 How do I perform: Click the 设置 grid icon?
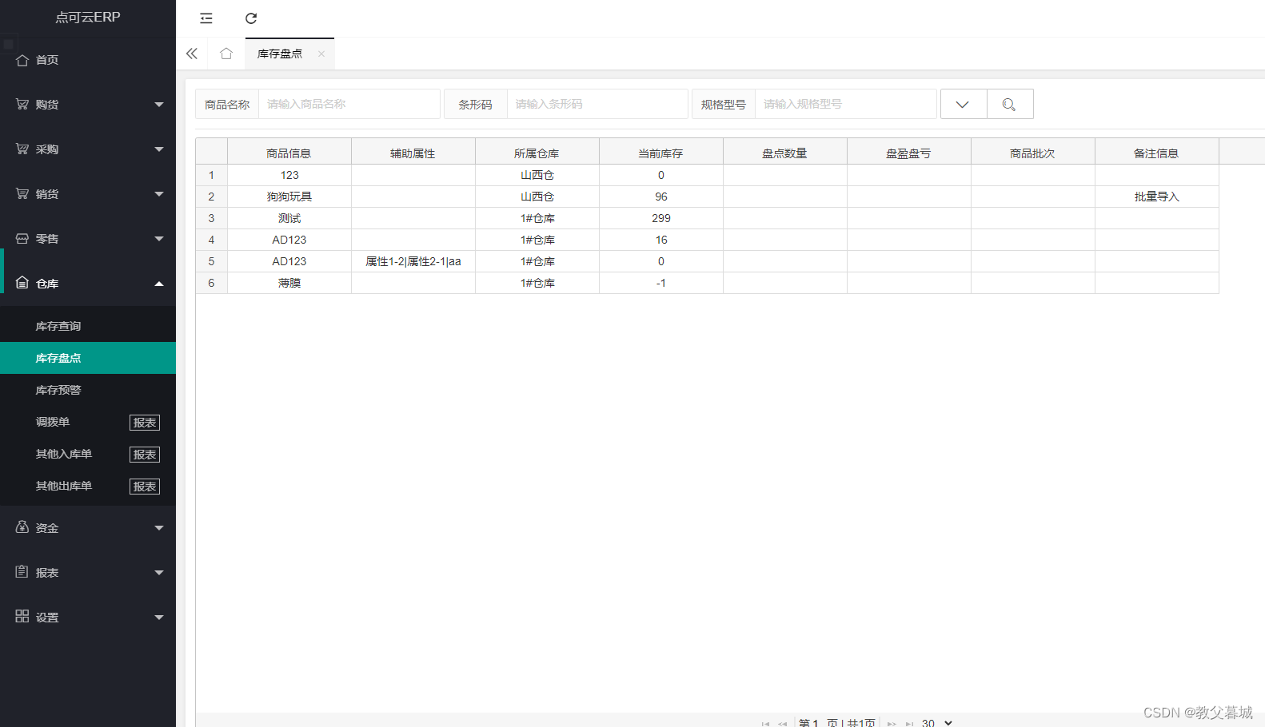coord(22,617)
